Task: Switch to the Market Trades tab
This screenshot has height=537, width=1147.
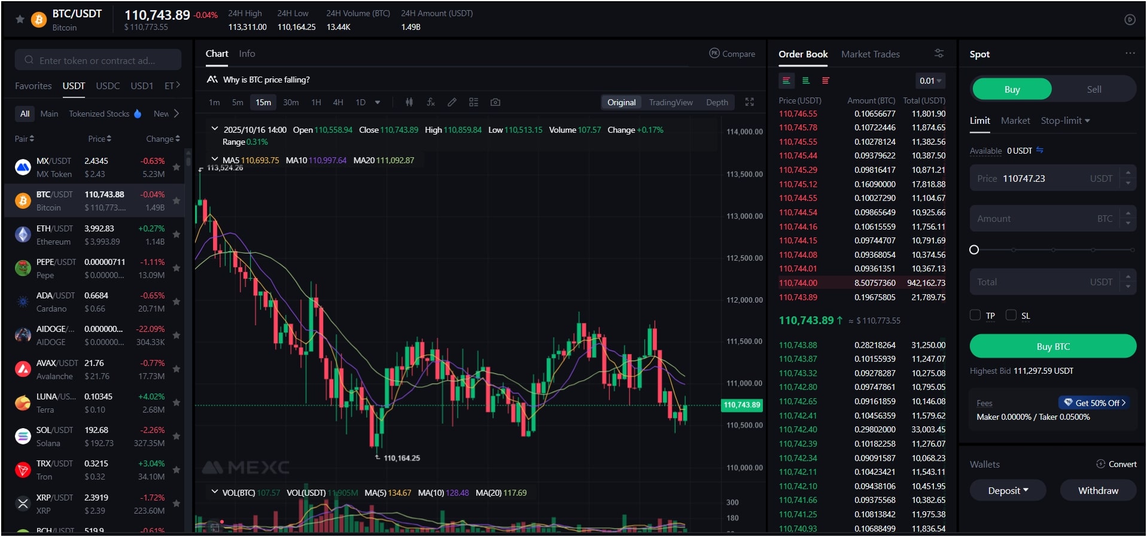Action: [871, 54]
